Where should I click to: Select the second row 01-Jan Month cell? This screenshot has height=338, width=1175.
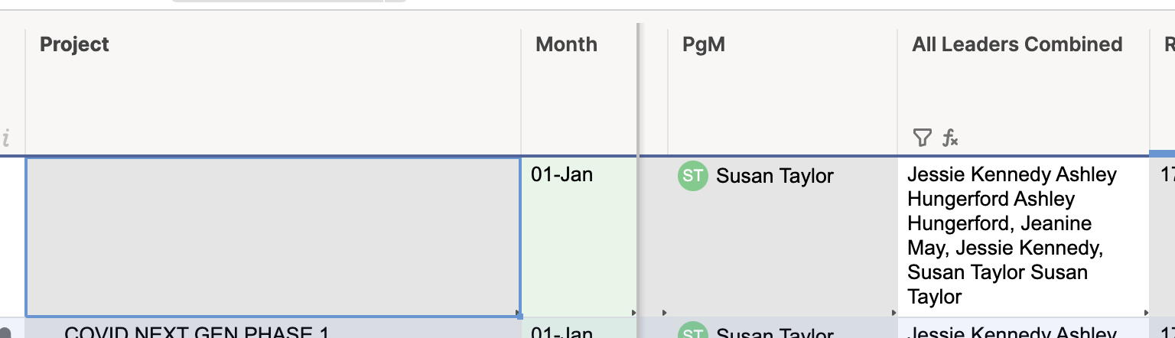[x=579, y=329]
